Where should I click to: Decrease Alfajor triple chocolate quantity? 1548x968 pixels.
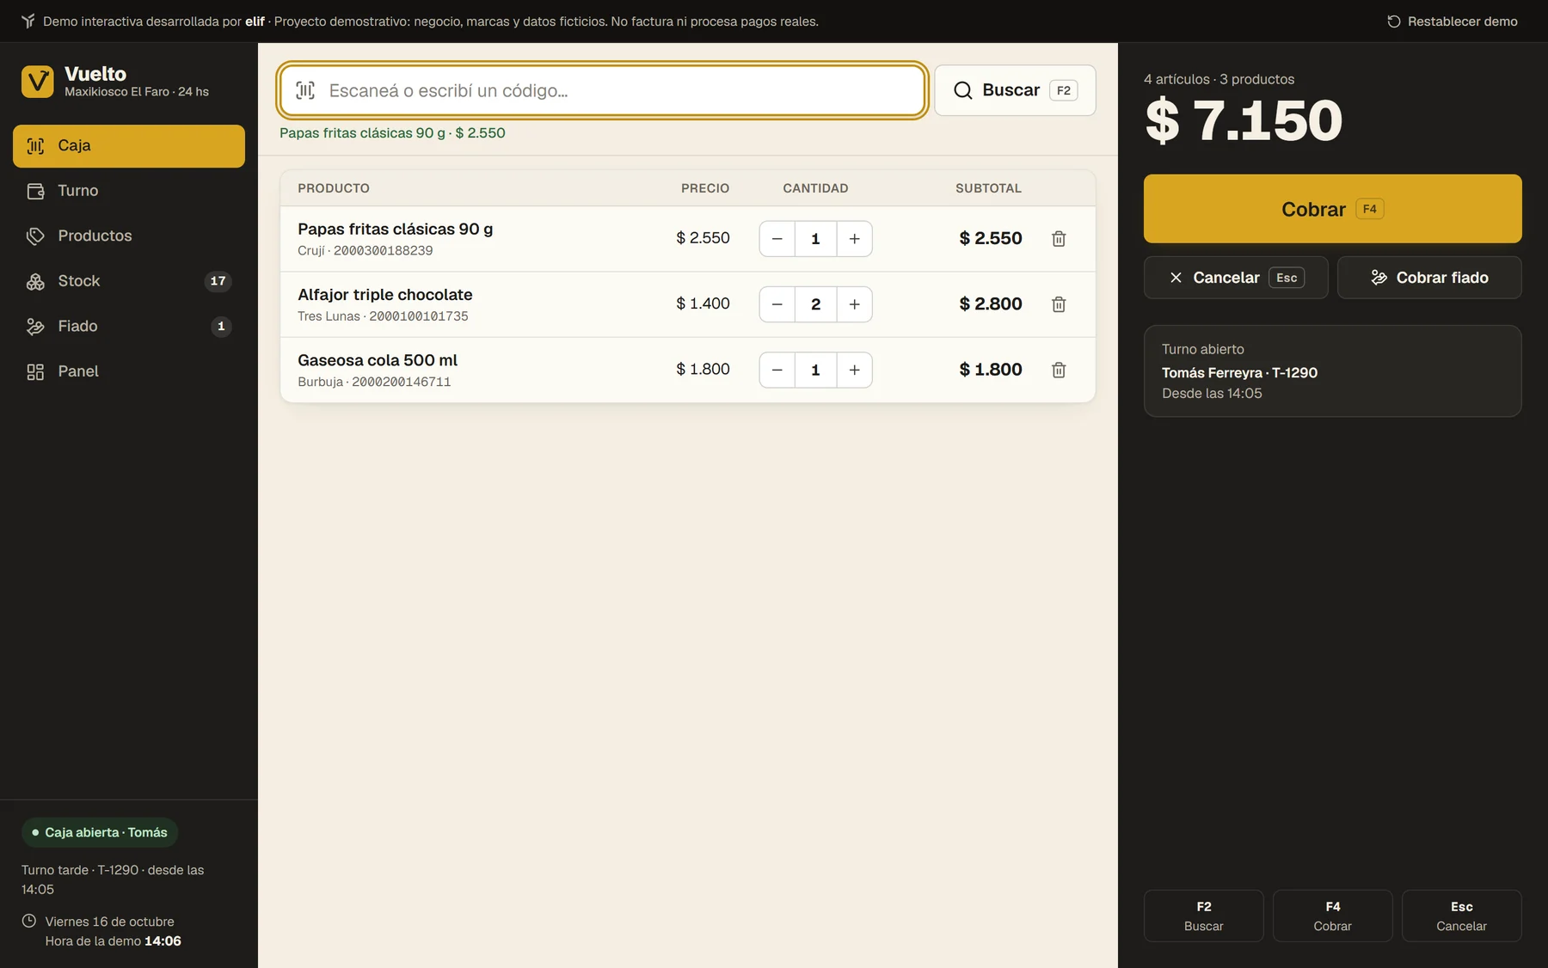[x=777, y=304]
